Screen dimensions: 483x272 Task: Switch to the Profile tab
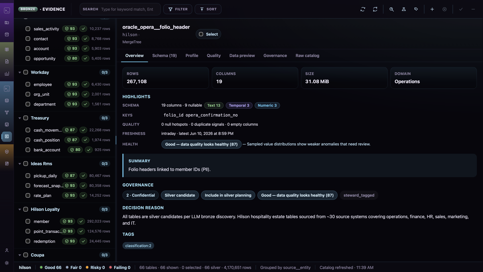(192, 56)
